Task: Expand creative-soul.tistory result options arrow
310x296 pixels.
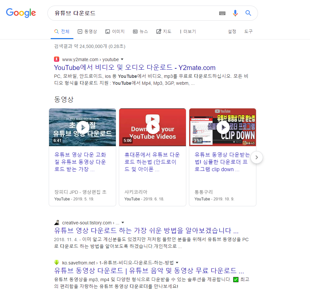Action: 123,223
